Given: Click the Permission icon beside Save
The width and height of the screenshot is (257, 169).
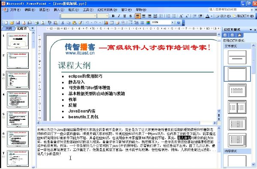Looking at the screenshot, I should click(x=24, y=23).
